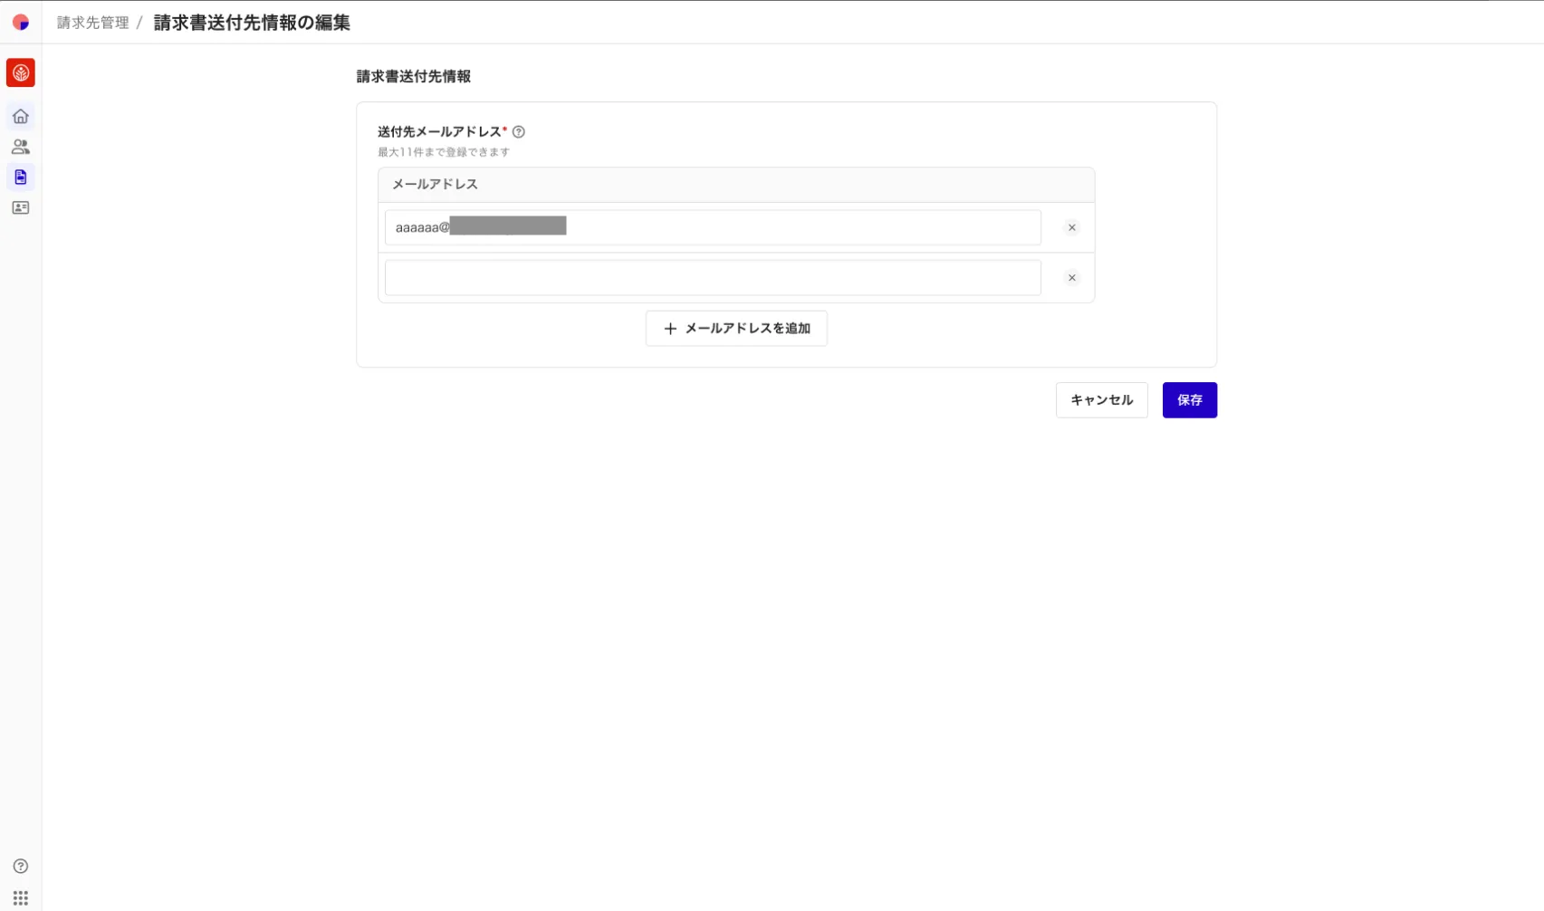Click メールアドレスを追加 button
1544x911 pixels.
[736, 329]
